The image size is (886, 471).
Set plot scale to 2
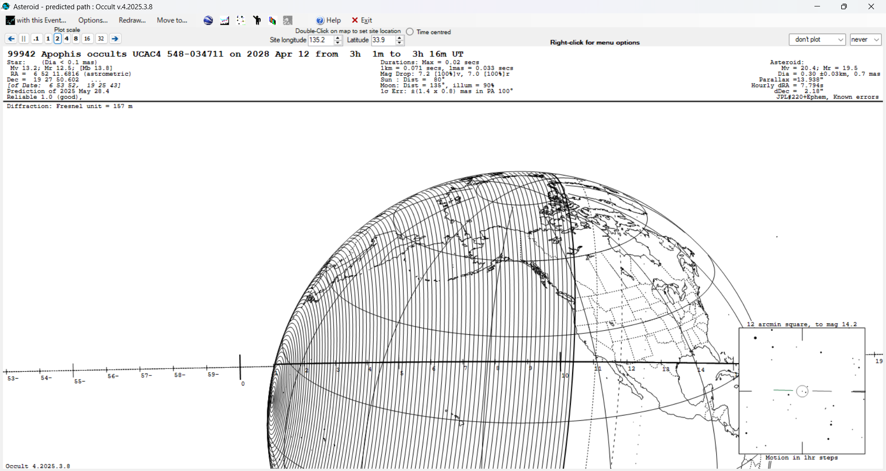pos(57,39)
